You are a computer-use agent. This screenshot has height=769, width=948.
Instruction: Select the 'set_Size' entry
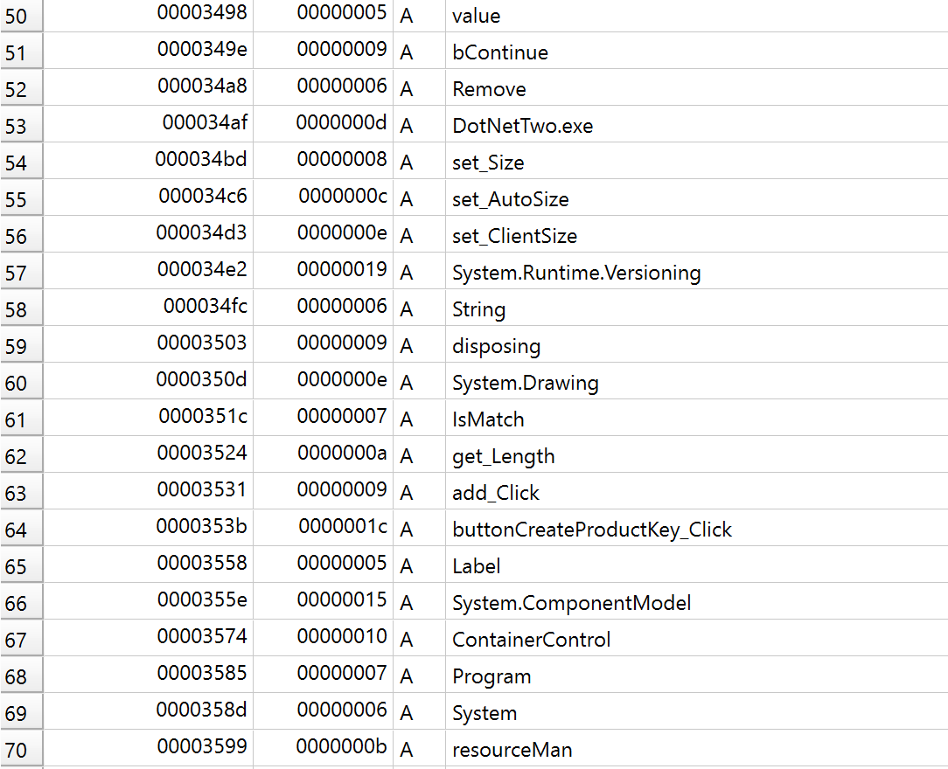488,163
